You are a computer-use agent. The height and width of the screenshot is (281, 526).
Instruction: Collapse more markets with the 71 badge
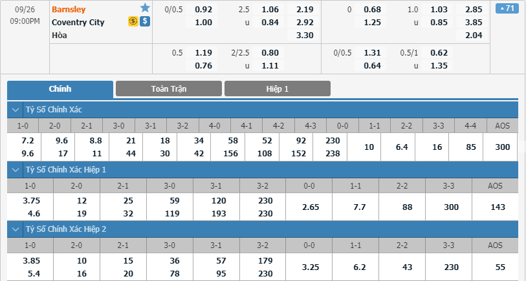[507, 8]
